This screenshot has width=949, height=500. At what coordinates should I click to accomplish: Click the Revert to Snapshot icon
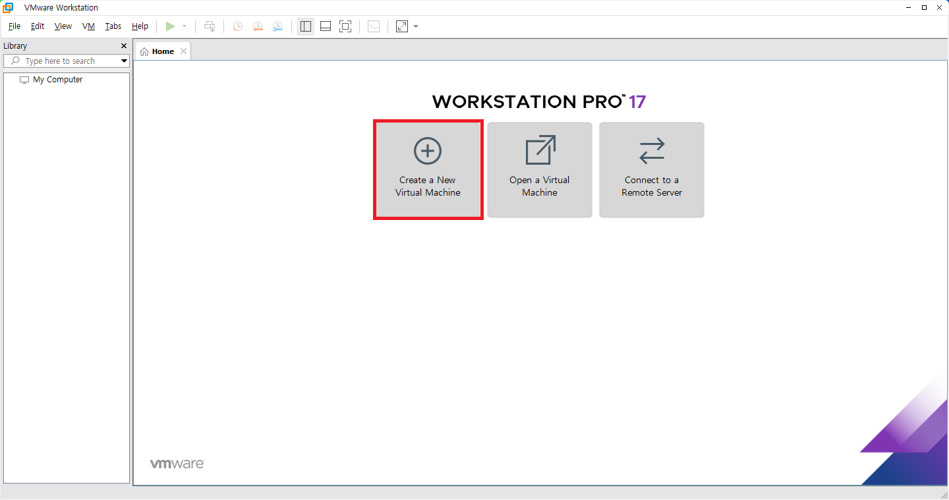point(258,26)
